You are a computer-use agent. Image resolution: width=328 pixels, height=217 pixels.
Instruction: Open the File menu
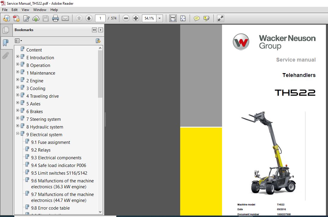click(x=5, y=9)
